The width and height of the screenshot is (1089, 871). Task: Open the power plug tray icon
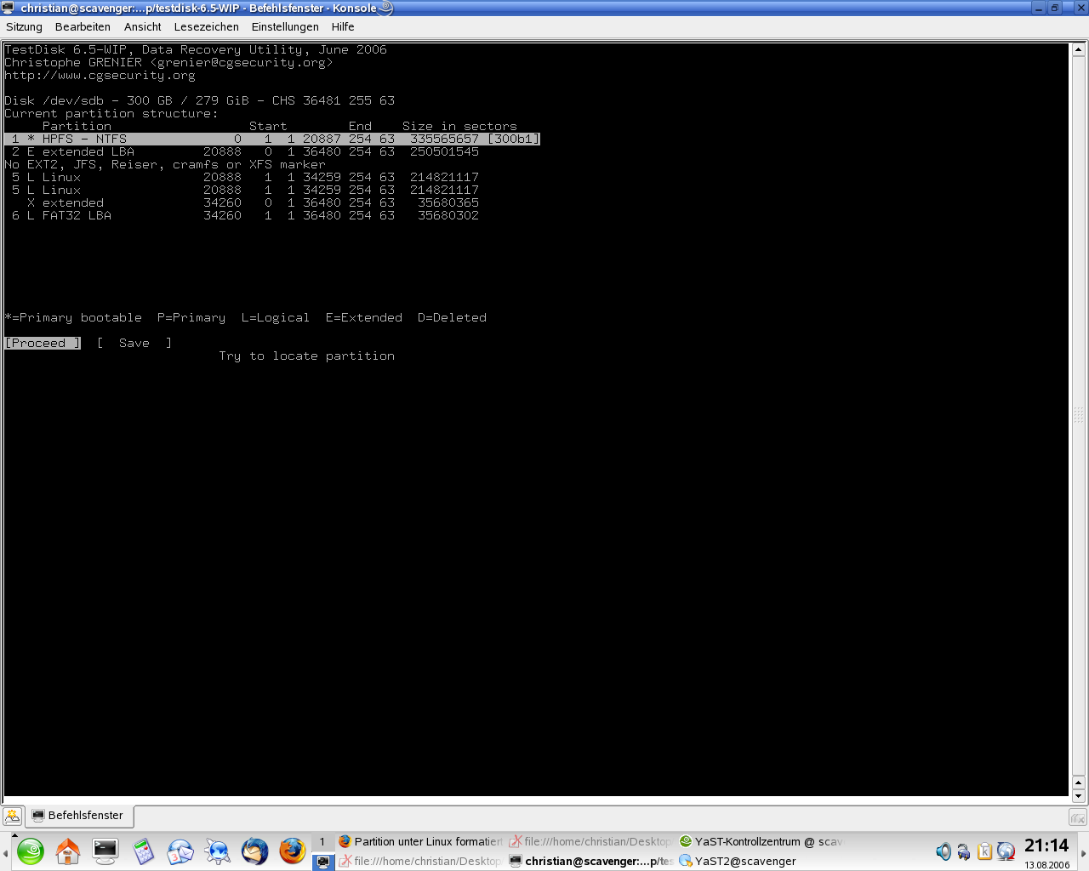(964, 851)
